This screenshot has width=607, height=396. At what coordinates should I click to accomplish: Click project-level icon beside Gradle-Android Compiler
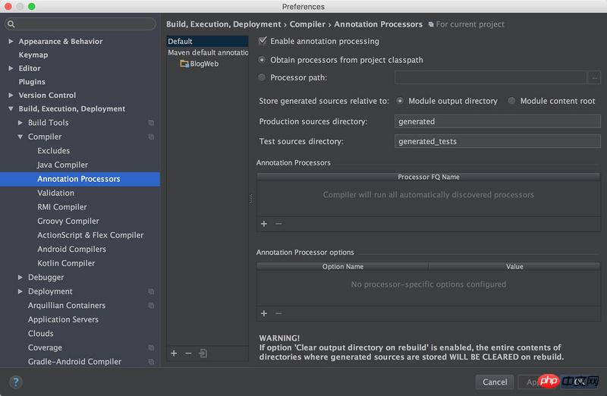[151, 362]
